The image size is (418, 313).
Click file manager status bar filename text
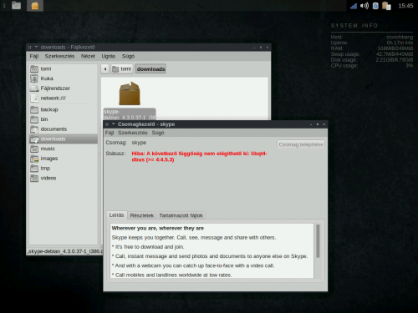tap(65, 251)
